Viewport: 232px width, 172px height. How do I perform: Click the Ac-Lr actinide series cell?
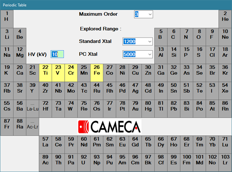click(x=32, y=124)
